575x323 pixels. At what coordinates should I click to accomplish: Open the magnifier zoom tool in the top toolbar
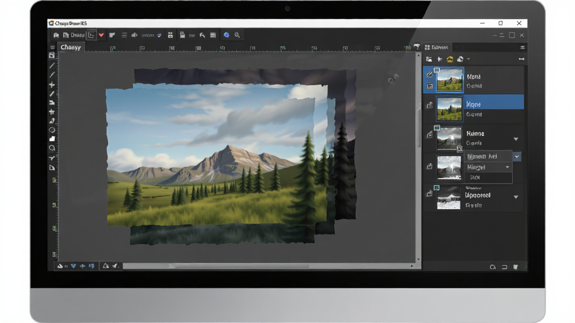[x=238, y=35]
